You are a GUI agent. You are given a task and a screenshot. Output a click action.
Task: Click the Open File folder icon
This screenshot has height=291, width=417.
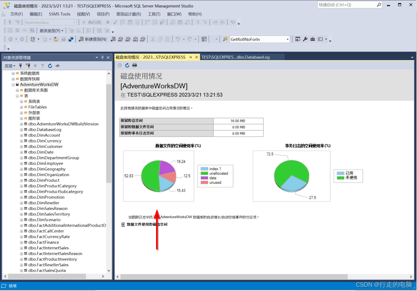(x=56, y=39)
